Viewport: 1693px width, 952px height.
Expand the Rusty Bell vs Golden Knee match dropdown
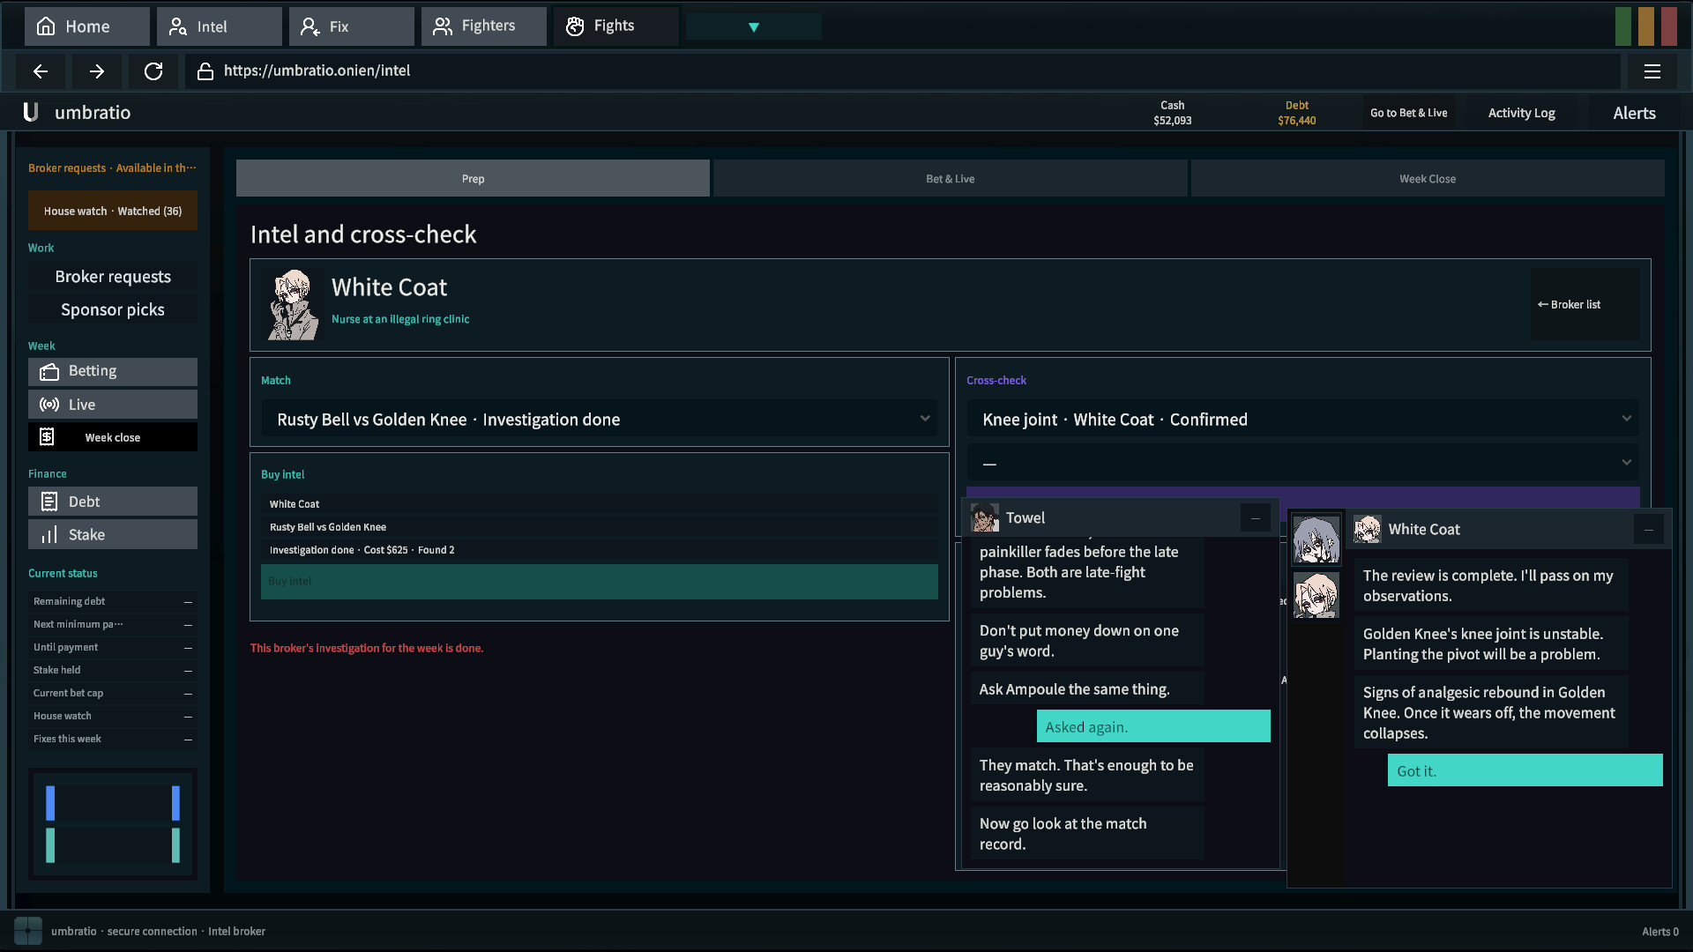coord(600,420)
